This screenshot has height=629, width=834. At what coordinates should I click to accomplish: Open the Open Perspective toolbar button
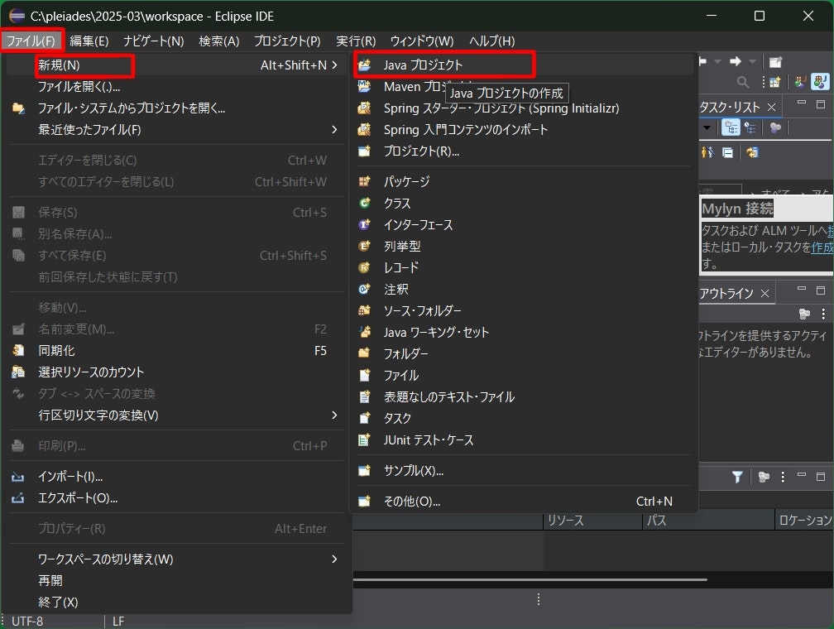pyautogui.click(x=775, y=82)
